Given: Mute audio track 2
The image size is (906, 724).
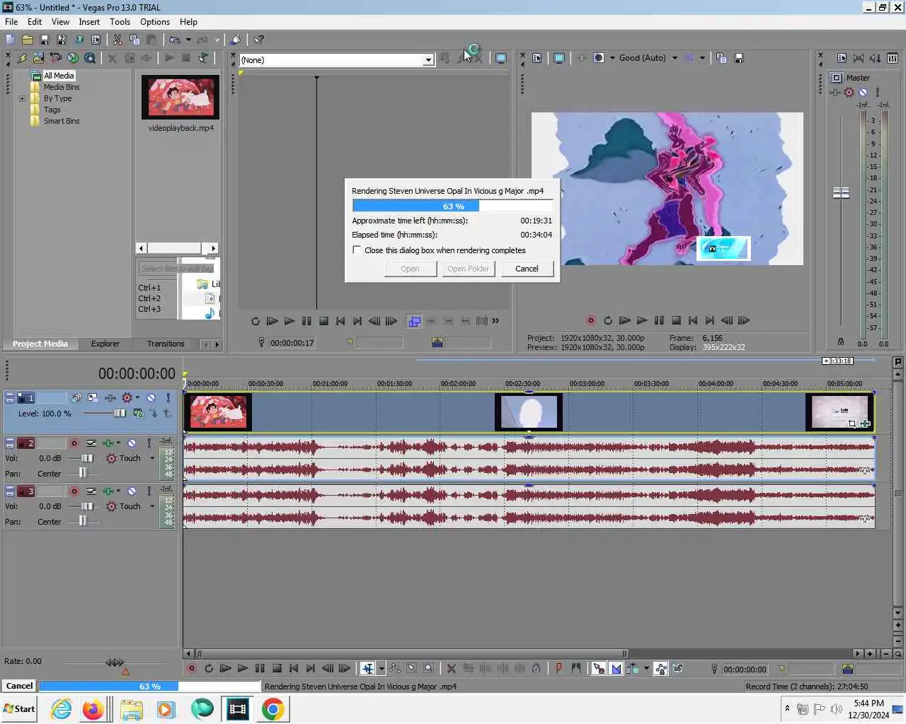Looking at the screenshot, I should click(132, 443).
